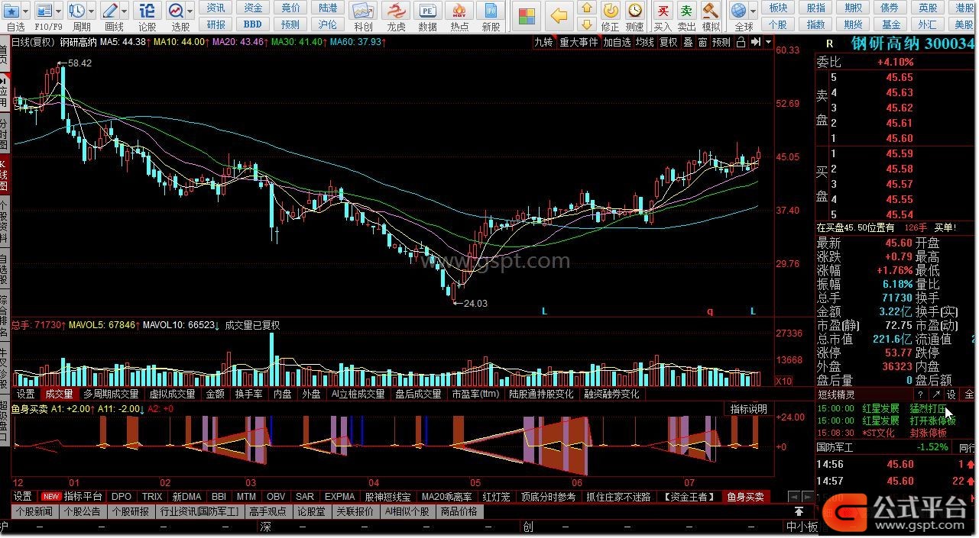Click the 测速 speed test clock icon

coord(635,11)
